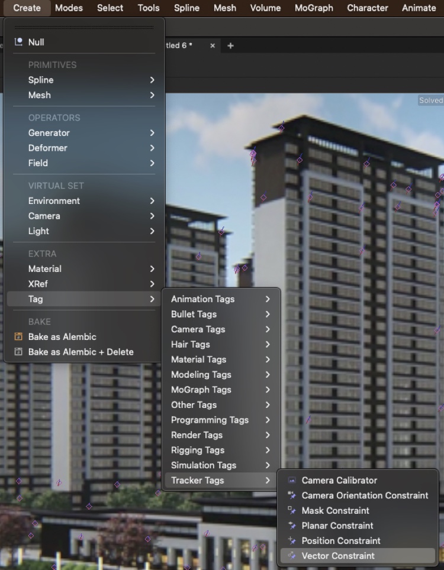
Task: Select the Camera Calibrator tag icon
Action: point(291,481)
